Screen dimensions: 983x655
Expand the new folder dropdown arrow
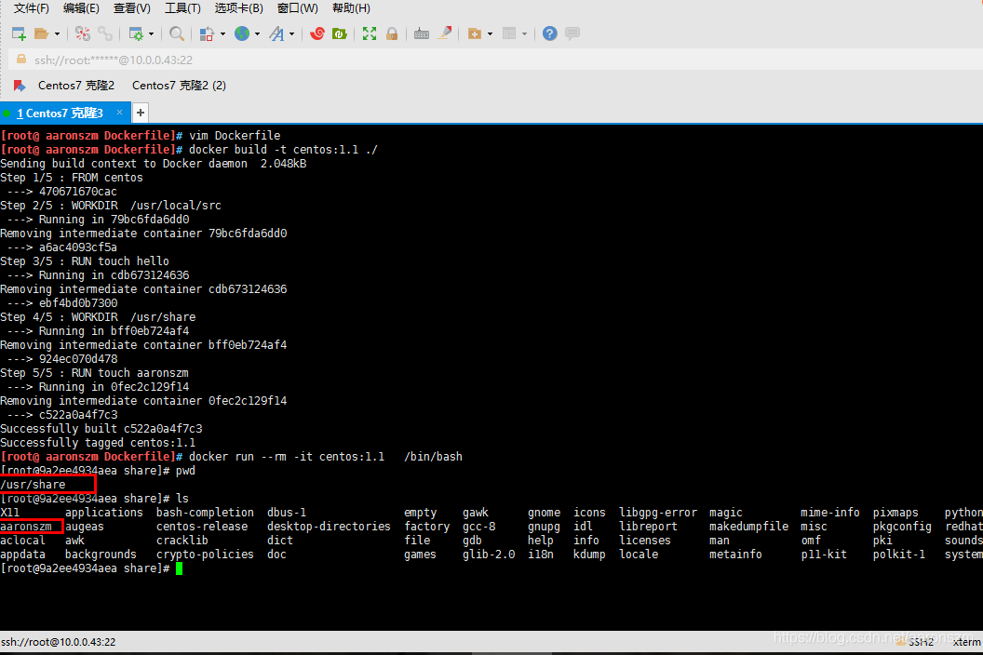(x=490, y=33)
